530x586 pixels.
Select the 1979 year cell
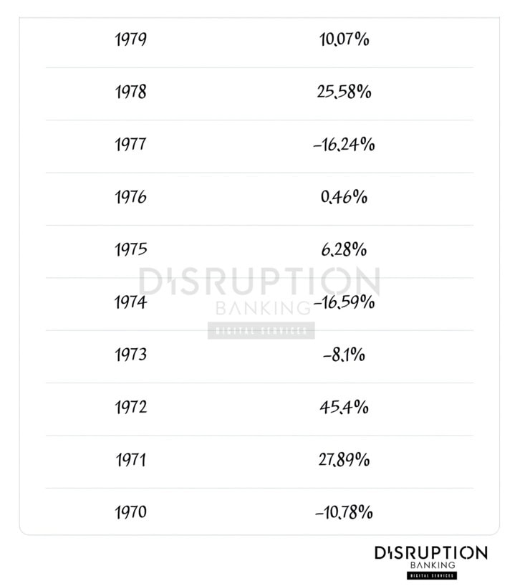(130, 39)
